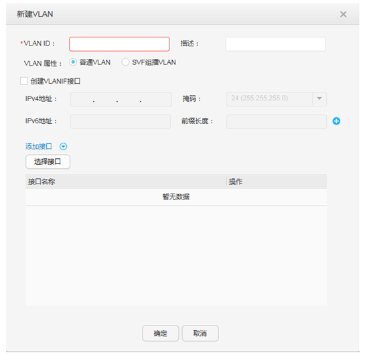
Task: Click the 暂无数据 table text
Action: point(176,196)
